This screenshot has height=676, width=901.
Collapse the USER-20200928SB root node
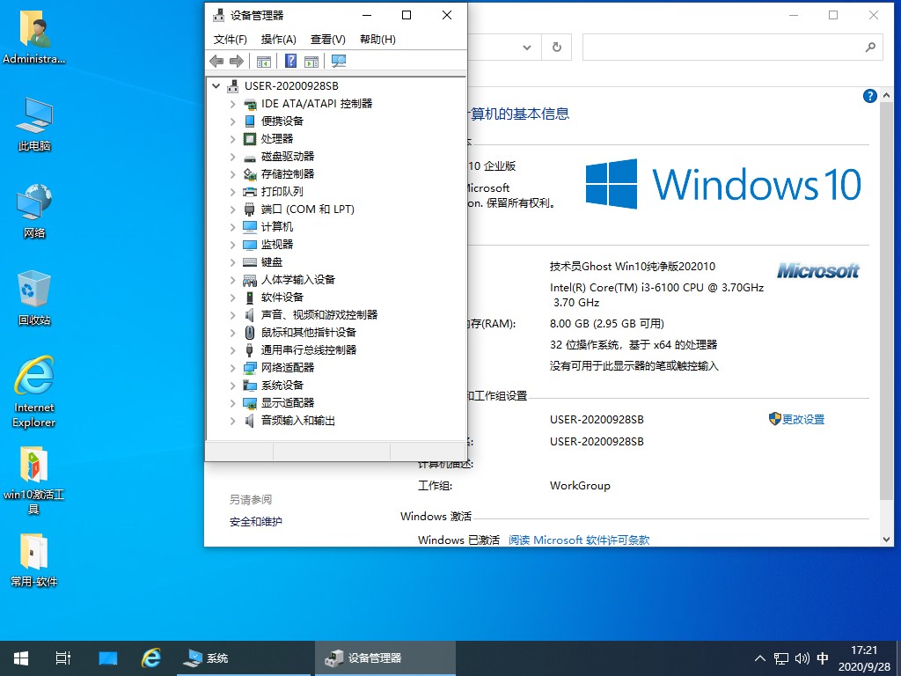[216, 86]
